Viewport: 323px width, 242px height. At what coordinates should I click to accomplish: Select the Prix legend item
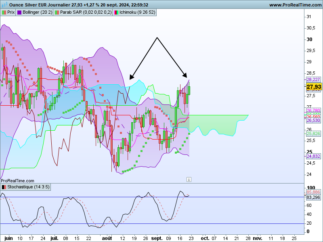tap(8, 13)
